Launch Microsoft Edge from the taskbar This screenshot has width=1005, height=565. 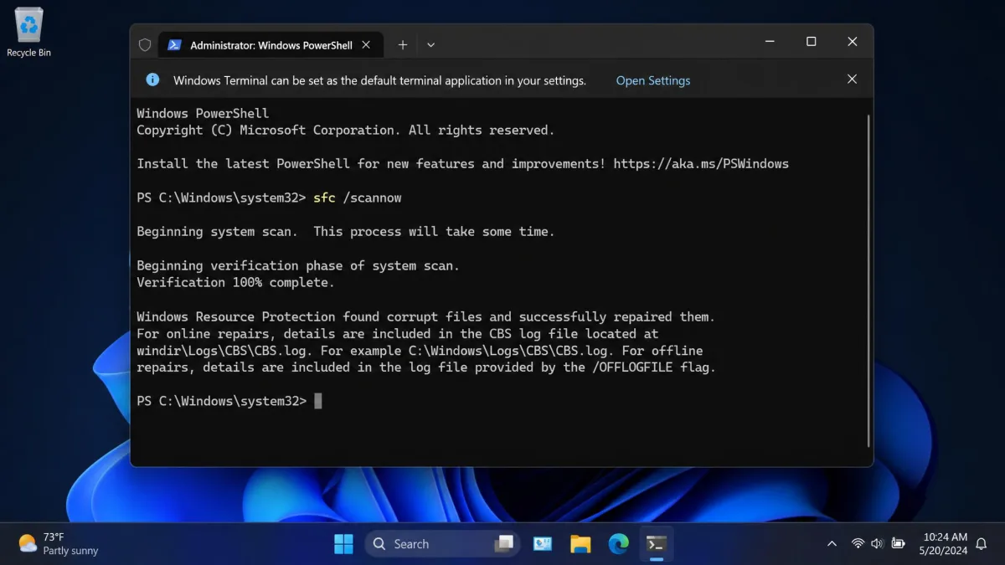(618, 544)
